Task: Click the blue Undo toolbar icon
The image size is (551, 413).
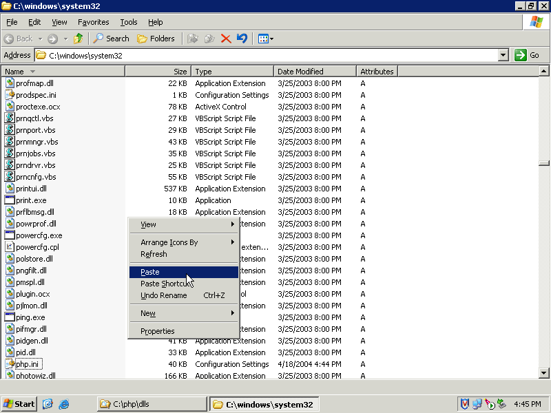Action: [242, 39]
